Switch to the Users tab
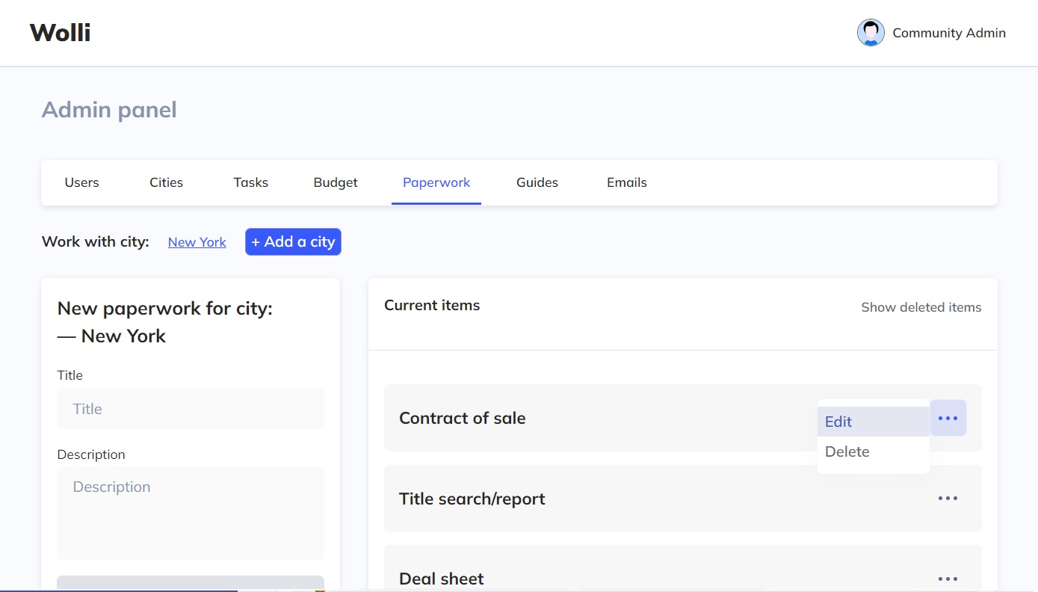Screen dimensions: 1038x592 point(82,182)
